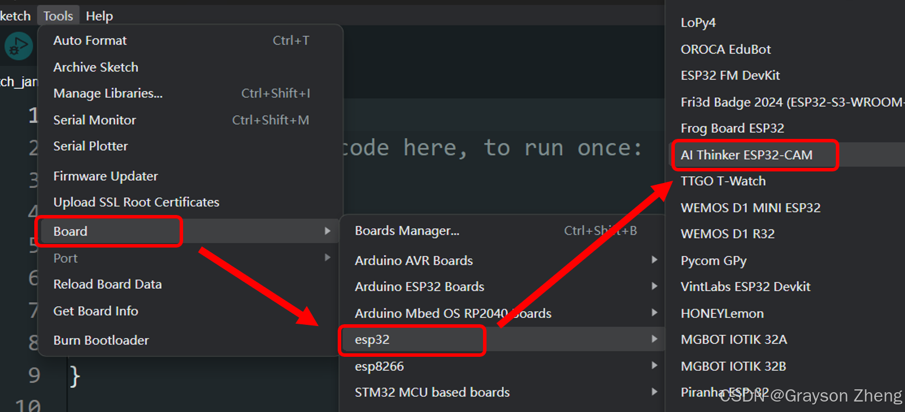Select WEMOS D1 MINI ESP32 board

point(750,208)
